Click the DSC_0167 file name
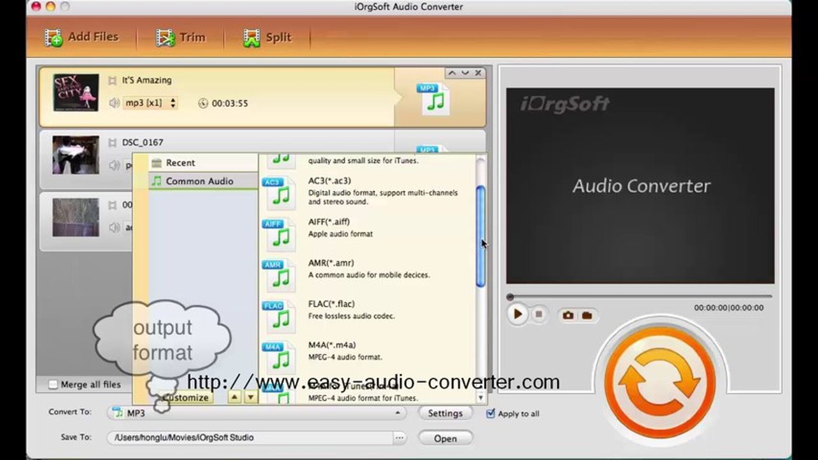The width and height of the screenshot is (818, 460). pos(143,142)
